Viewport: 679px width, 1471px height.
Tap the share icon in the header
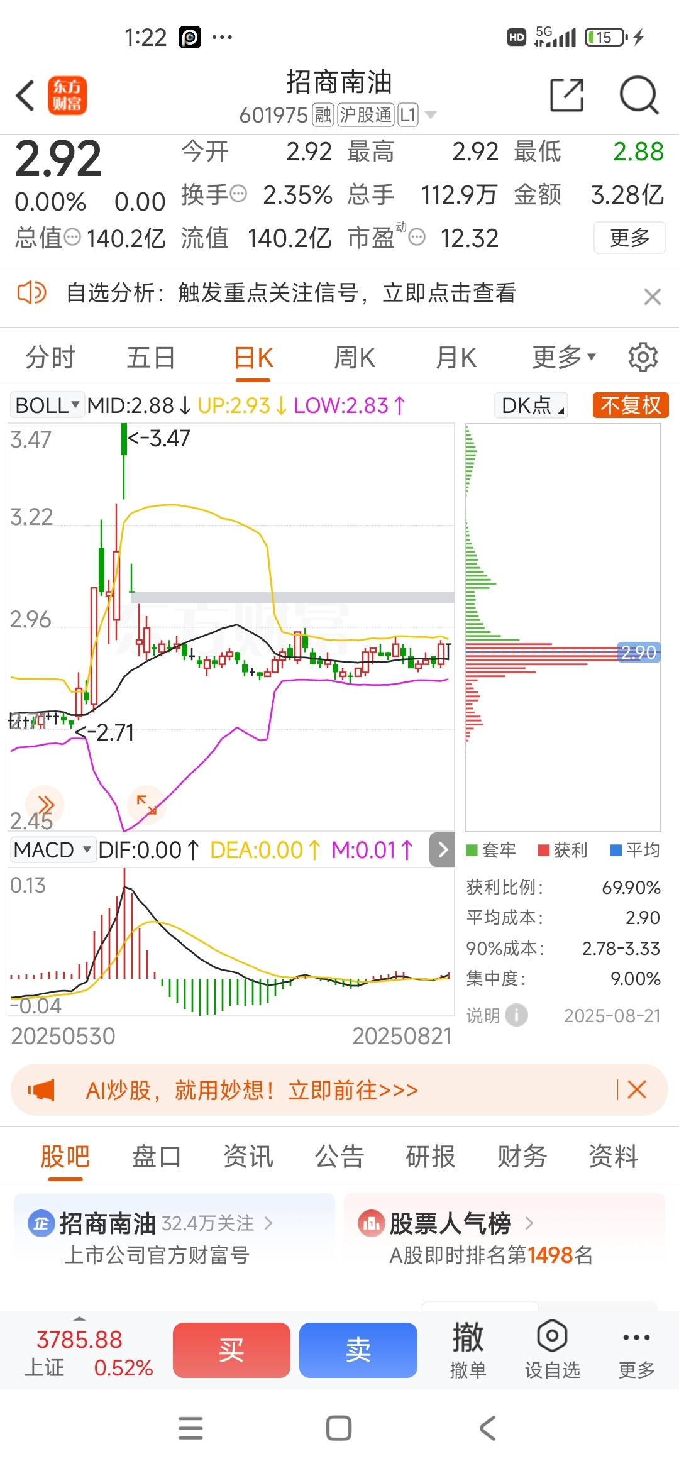pos(567,96)
